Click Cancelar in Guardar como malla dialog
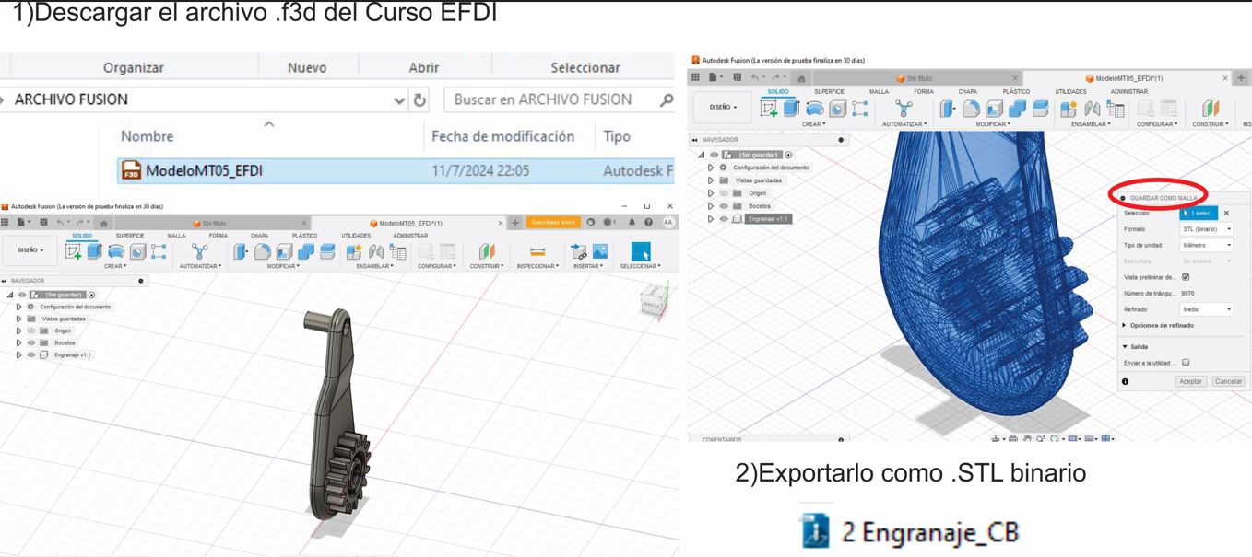Image resolution: width=1252 pixels, height=557 pixels. (1227, 381)
